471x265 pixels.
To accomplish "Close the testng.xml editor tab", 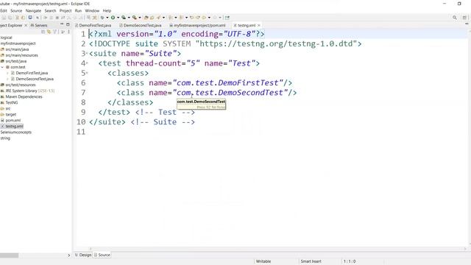I will coord(258,25).
